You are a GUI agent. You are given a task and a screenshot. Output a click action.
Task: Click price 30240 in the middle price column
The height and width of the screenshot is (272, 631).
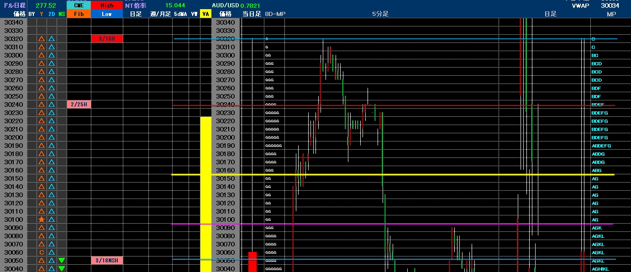(226, 105)
